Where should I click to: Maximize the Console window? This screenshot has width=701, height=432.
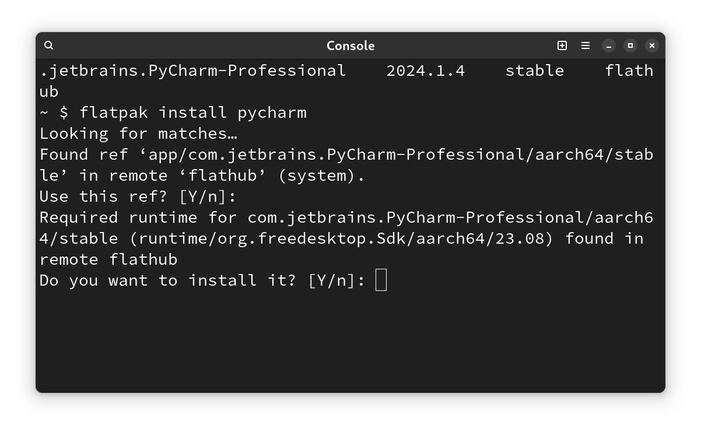[x=630, y=45]
